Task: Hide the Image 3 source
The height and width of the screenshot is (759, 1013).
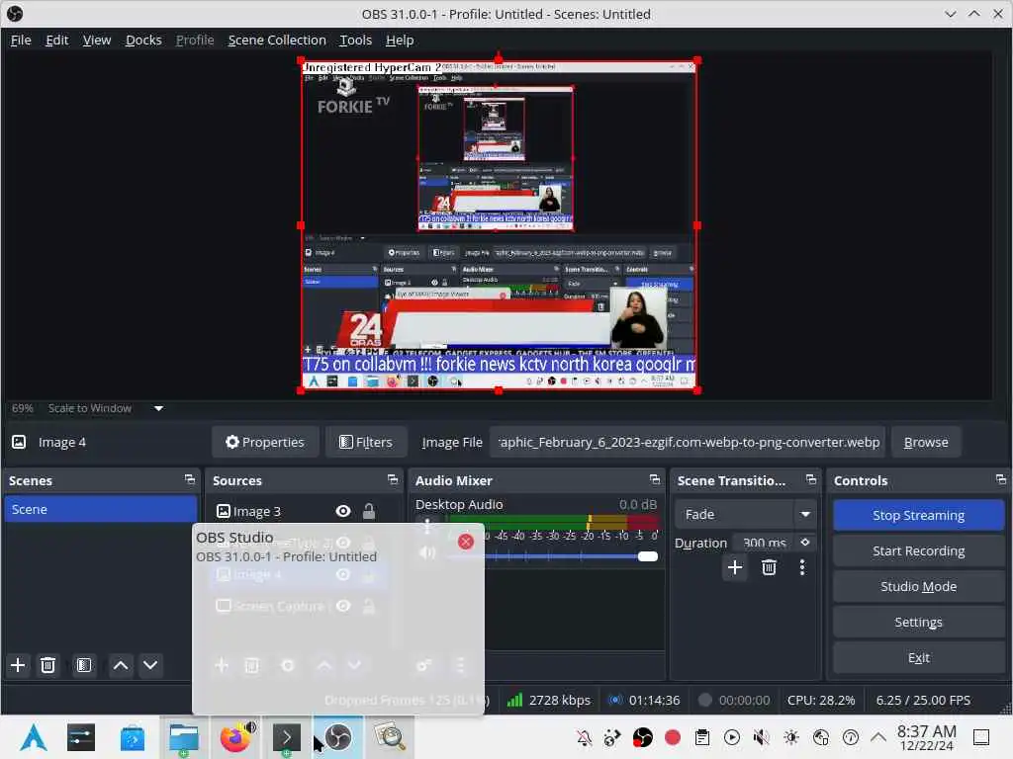Action: (x=343, y=511)
